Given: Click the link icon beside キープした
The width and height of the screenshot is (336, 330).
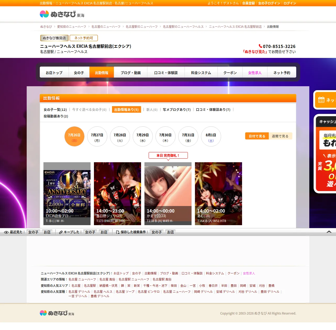Looking at the screenshot, I should 61,232.
